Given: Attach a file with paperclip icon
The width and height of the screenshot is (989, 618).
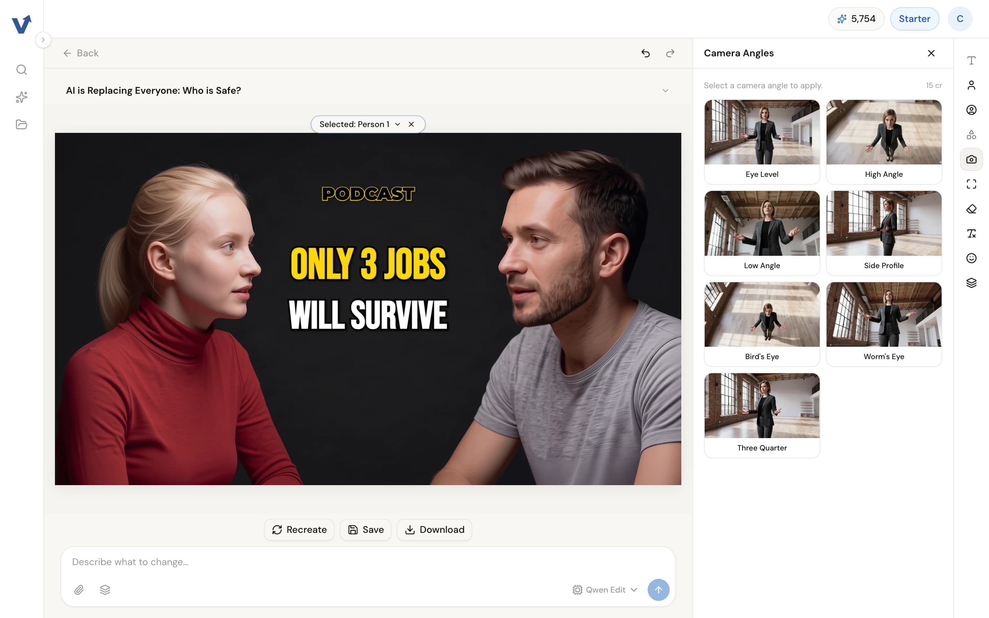Looking at the screenshot, I should coord(79,590).
